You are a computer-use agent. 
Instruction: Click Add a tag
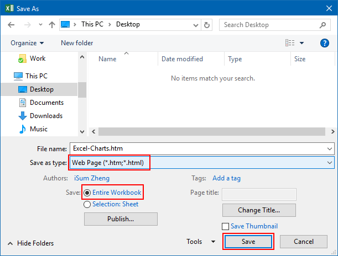pos(227,178)
